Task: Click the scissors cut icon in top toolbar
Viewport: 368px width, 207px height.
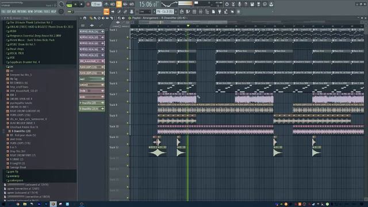Action: (233, 4)
